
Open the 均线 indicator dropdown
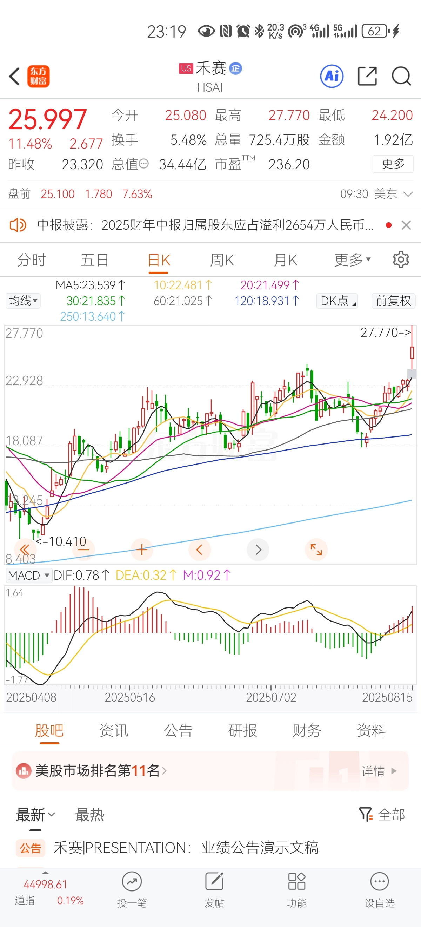pyautogui.click(x=23, y=301)
